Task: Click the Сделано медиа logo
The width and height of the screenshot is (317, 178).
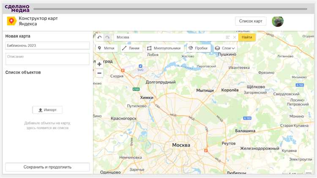Action: click(x=17, y=8)
